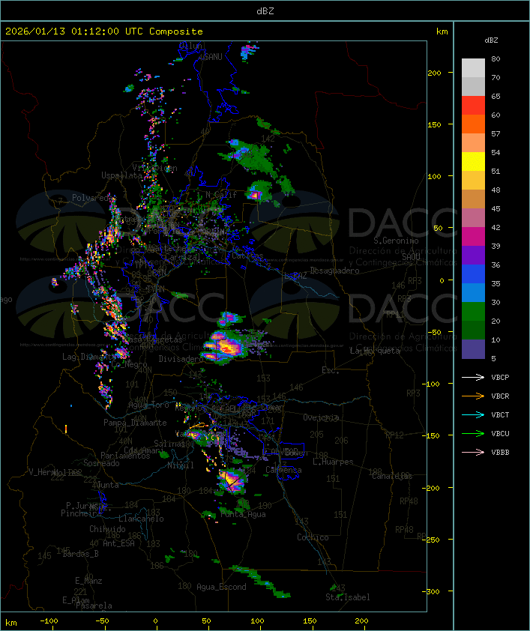Click the Agua_Toro place label
This screenshot has height=631, width=530.
point(148,405)
